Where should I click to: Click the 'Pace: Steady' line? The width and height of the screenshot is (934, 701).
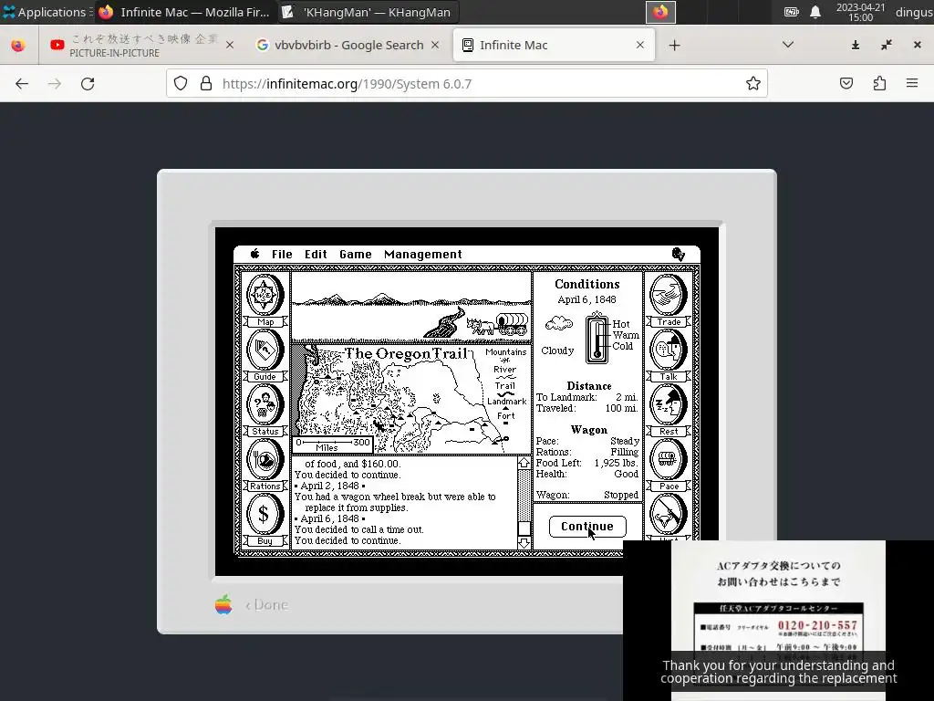pyautogui.click(x=587, y=441)
